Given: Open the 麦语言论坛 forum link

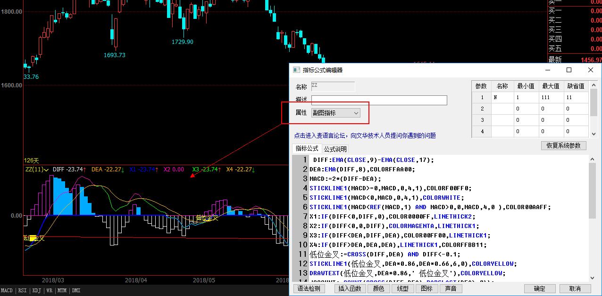Looking at the screenshot, I should [x=364, y=135].
